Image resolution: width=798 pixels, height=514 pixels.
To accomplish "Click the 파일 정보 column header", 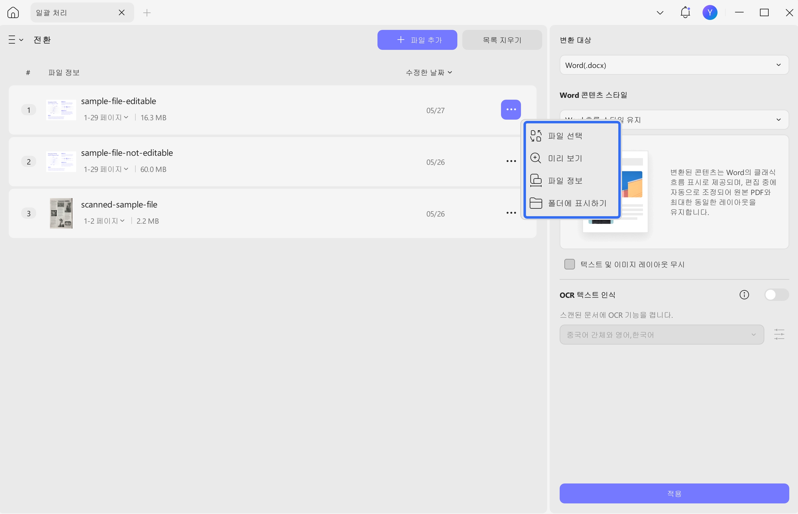I will point(64,72).
